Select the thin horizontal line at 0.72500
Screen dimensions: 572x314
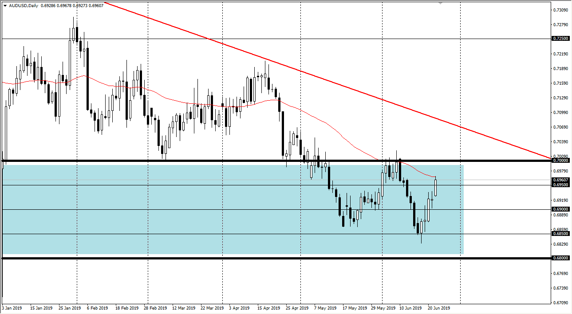pyautogui.click(x=276, y=39)
